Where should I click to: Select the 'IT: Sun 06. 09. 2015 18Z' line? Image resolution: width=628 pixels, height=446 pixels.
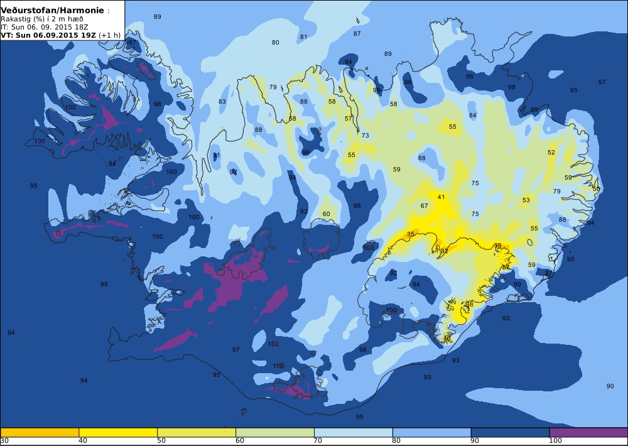(x=45, y=27)
